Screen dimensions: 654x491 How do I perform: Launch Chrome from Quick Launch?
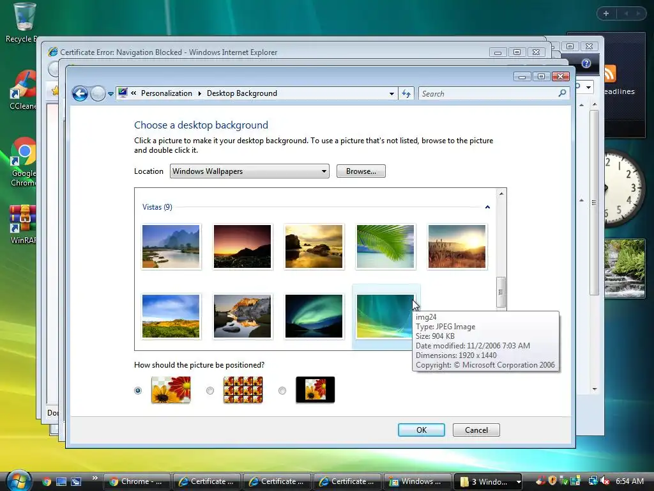click(x=47, y=482)
